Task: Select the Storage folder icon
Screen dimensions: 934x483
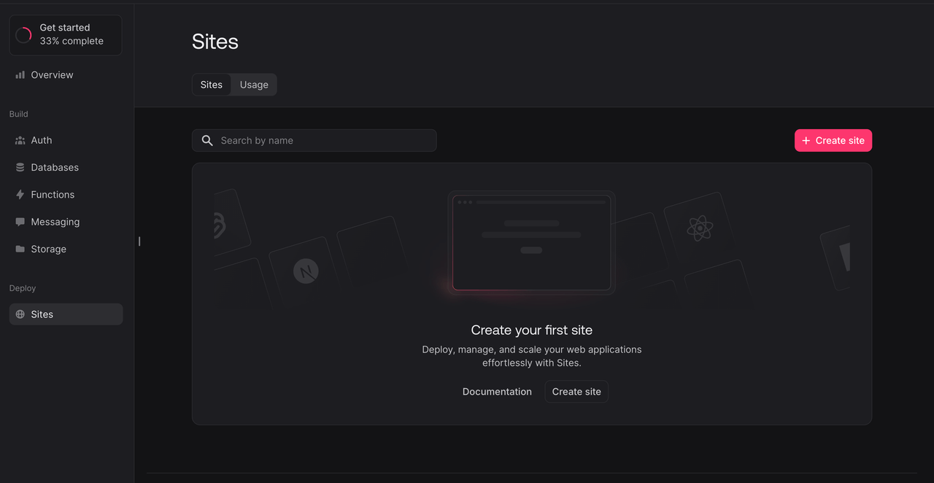Action: 20,249
